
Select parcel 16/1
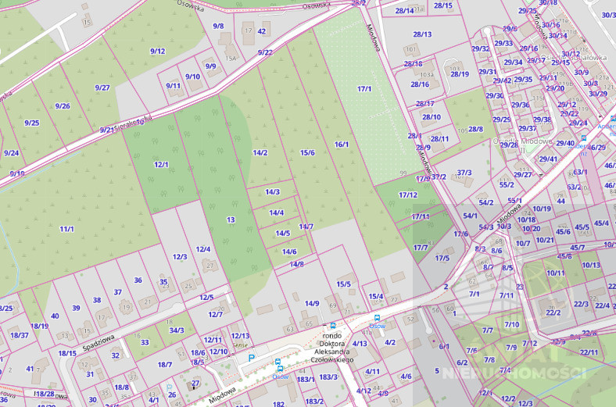(342, 145)
